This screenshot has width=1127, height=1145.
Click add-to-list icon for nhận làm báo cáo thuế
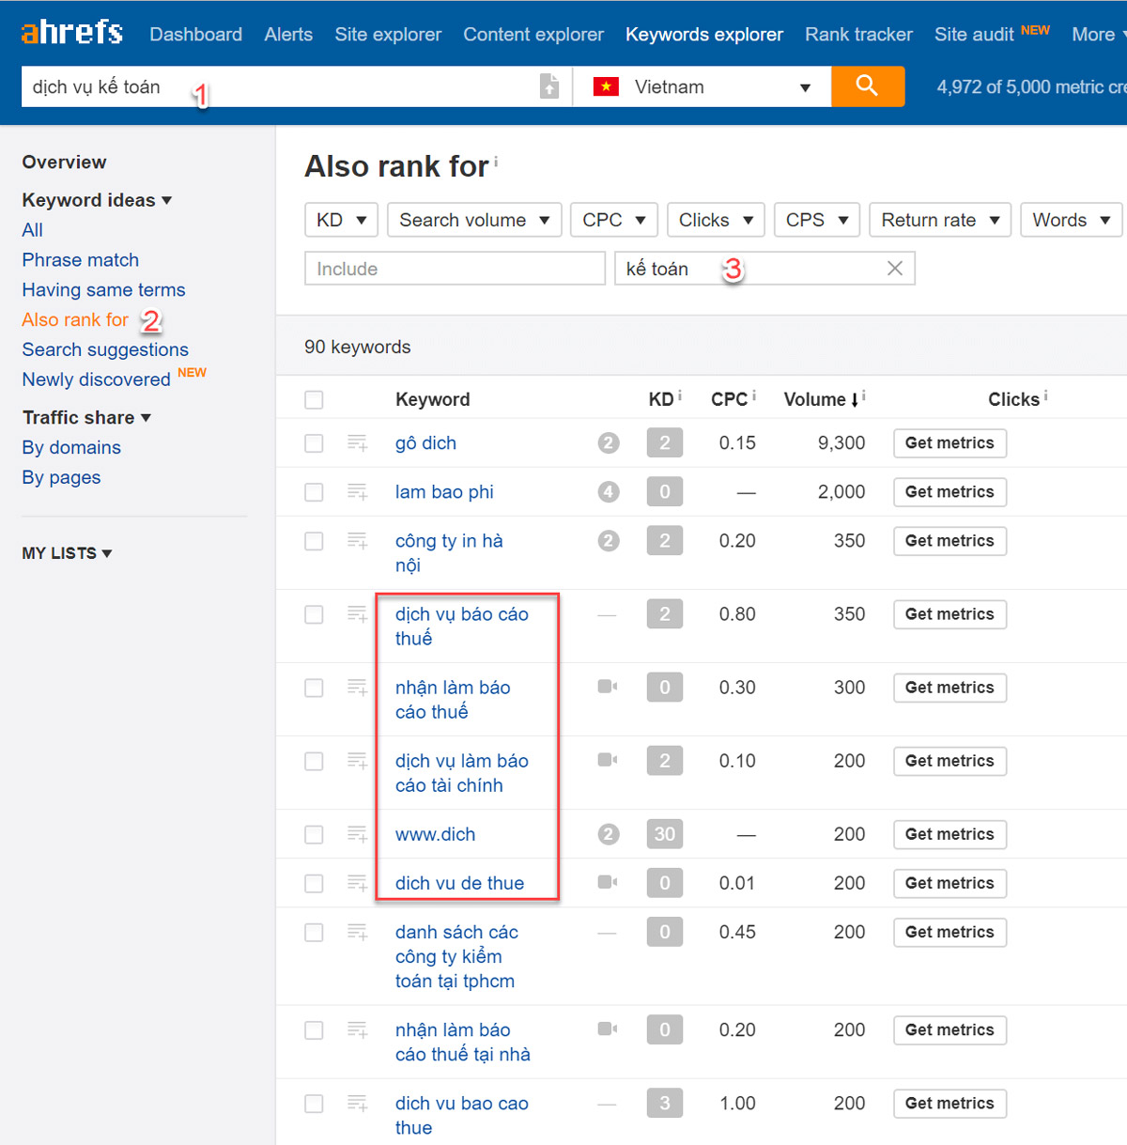point(357,687)
